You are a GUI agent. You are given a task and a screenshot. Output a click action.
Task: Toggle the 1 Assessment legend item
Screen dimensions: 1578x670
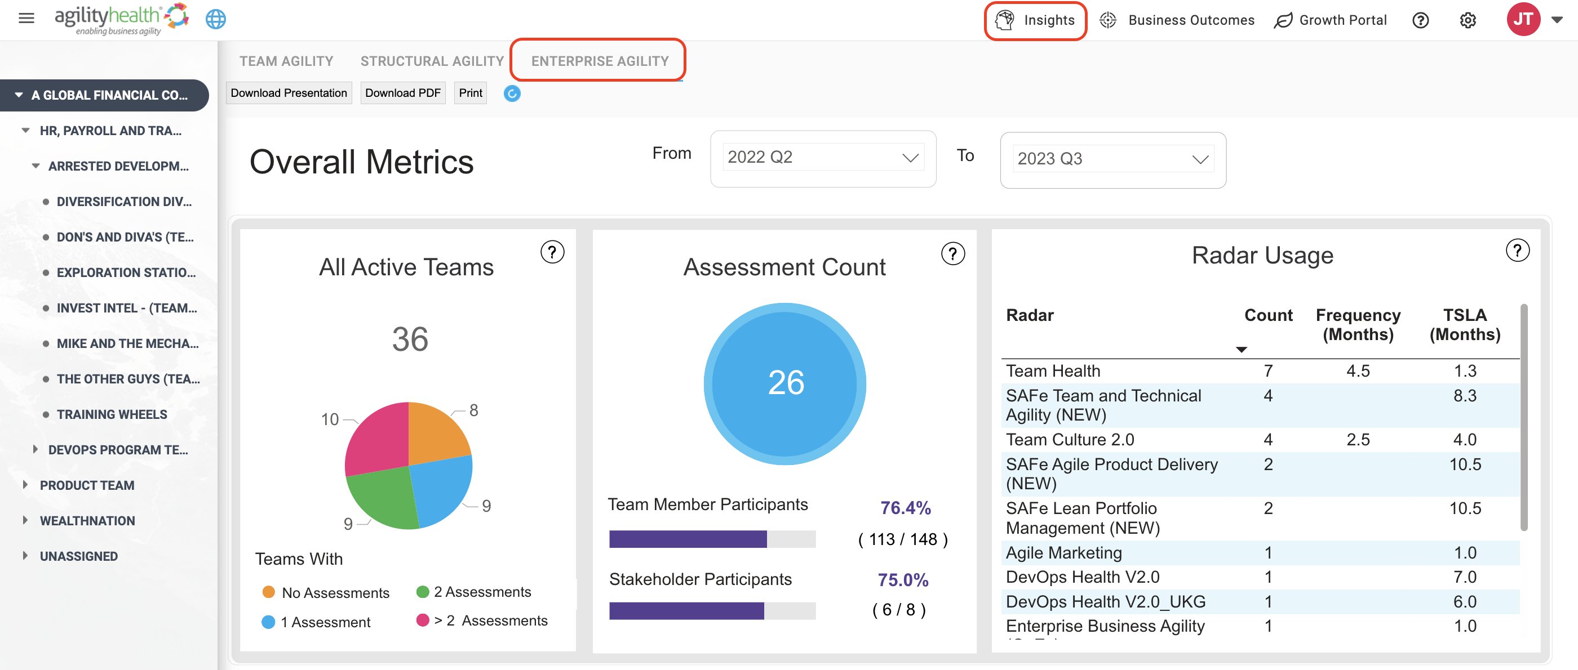pos(316,622)
